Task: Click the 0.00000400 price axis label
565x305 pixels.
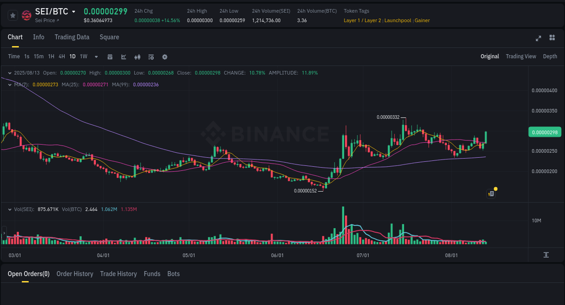Action: (x=544, y=91)
